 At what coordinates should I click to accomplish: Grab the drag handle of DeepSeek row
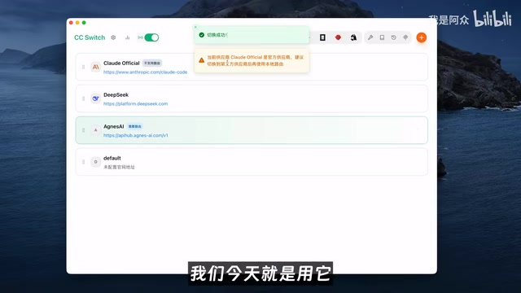83,98
